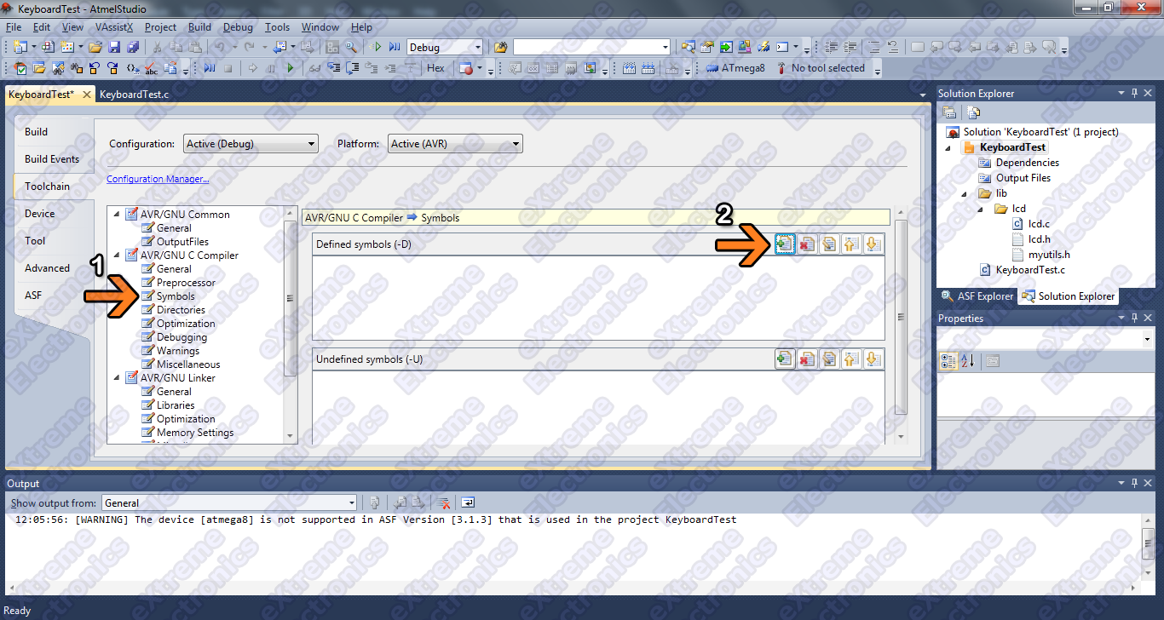Click the Defined symbols (-D) list box

click(598, 298)
